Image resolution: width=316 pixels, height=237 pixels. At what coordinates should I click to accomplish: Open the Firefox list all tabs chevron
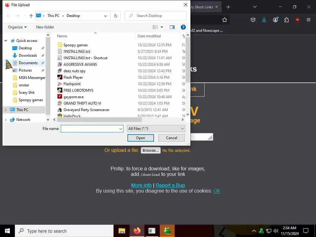[255, 7]
